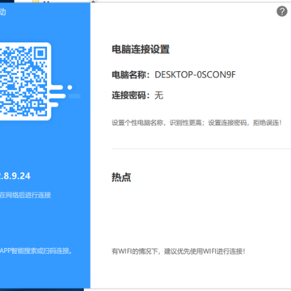The width and height of the screenshot is (291, 291).
Task: Click the hint text about 设置个性电脑名称
Action: (x=197, y=123)
